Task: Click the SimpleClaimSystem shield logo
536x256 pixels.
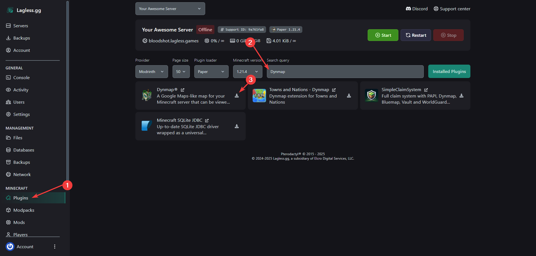Action: coord(372,96)
